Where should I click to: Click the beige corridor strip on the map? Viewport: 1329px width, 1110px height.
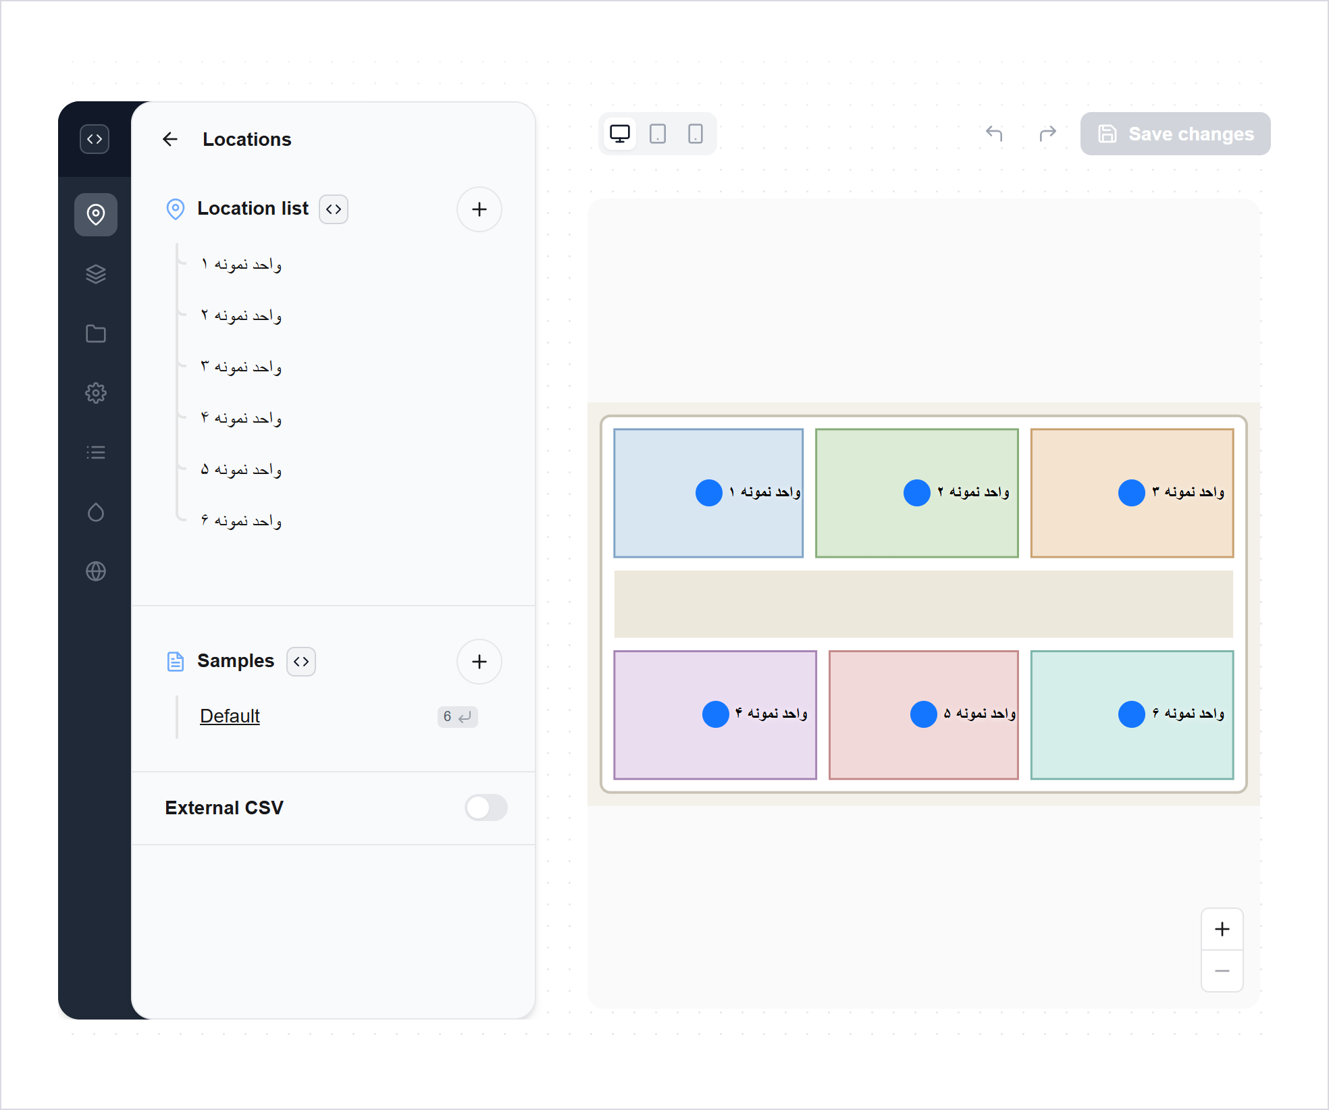923,604
